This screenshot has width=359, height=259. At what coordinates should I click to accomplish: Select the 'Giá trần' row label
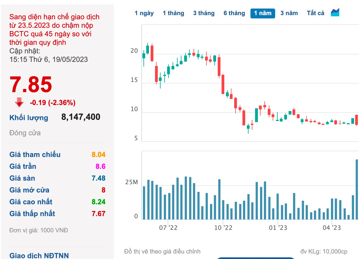point(23,166)
